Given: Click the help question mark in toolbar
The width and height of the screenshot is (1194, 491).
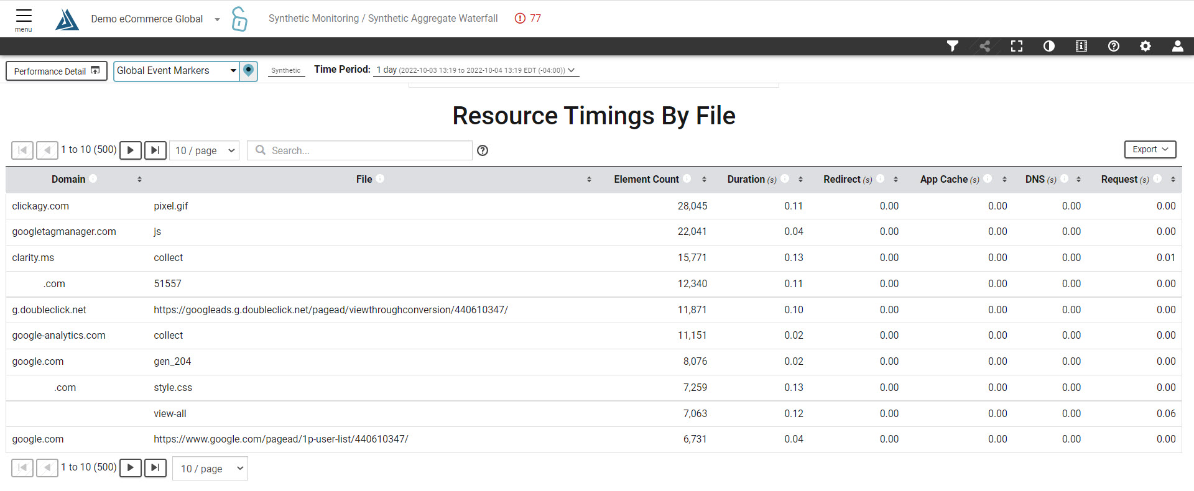Looking at the screenshot, I should pyautogui.click(x=1113, y=46).
